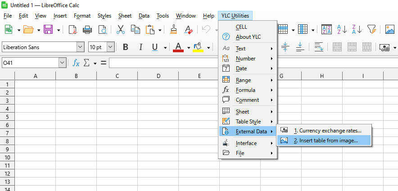Toggle Bold formatting
Screen dimensions: 398x191
click(126, 47)
